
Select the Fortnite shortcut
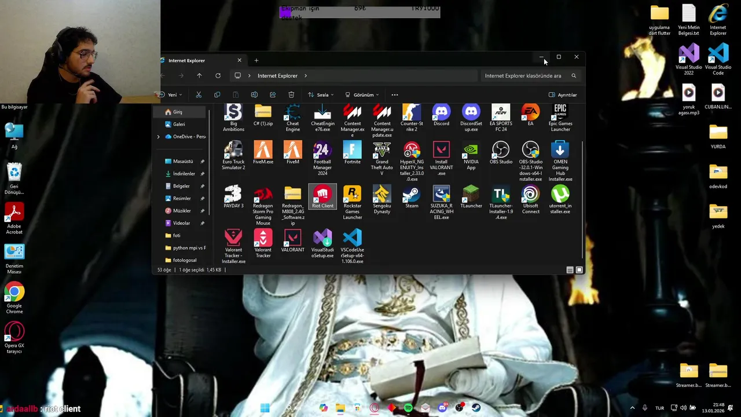click(x=352, y=153)
